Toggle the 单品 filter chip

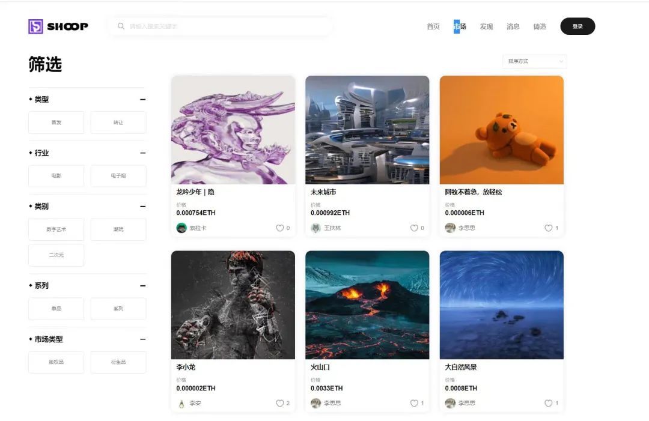[x=56, y=309]
